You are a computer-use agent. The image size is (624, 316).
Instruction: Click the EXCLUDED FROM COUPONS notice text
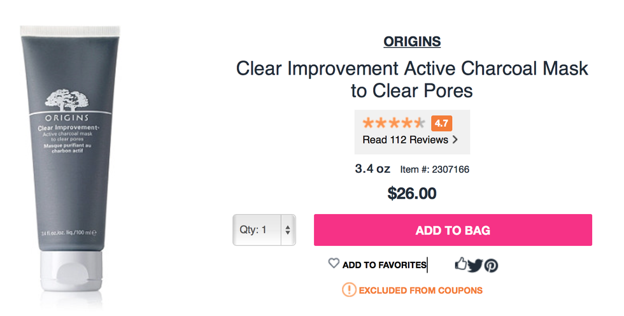421,291
